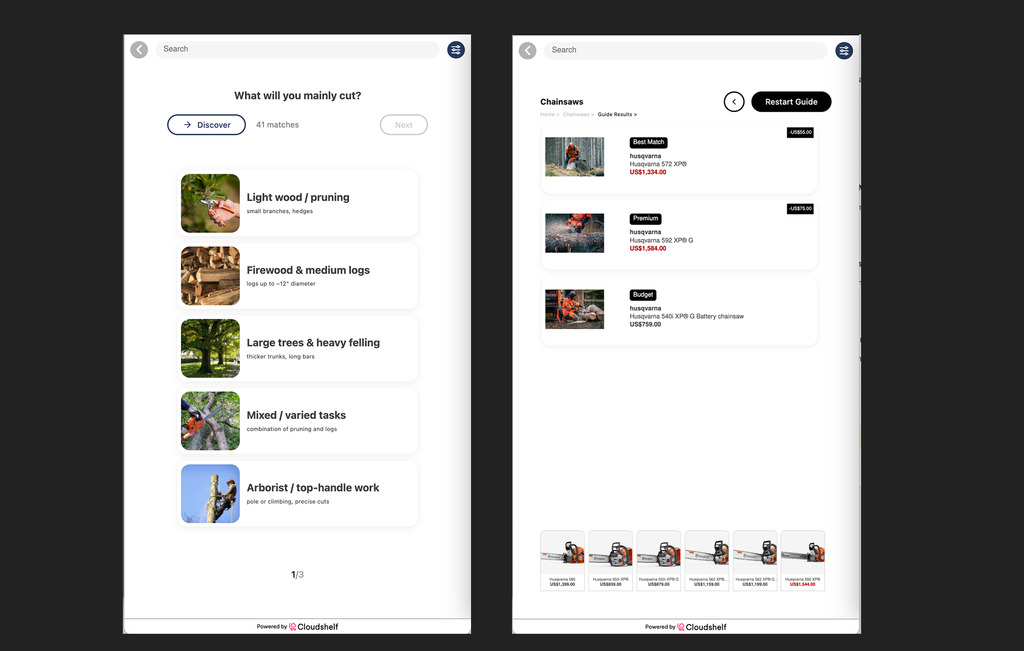Open filter settings in left panel
The height and width of the screenshot is (651, 1024).
(x=456, y=50)
